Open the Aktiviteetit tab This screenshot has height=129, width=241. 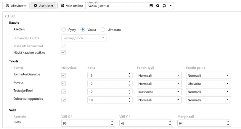point(16,6)
